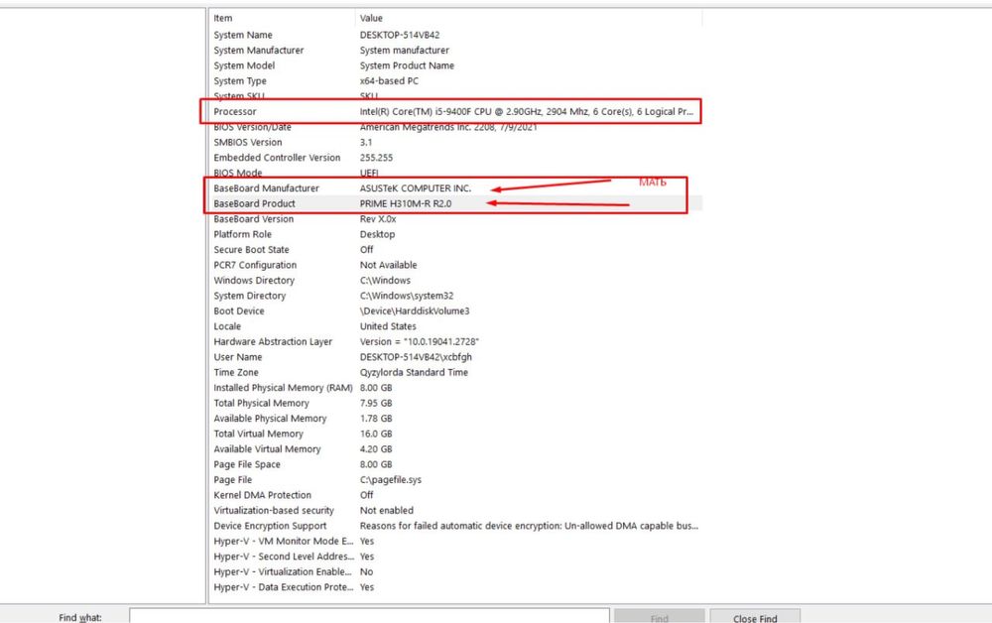Click the Find button
The width and height of the screenshot is (992, 623).
pos(660,617)
